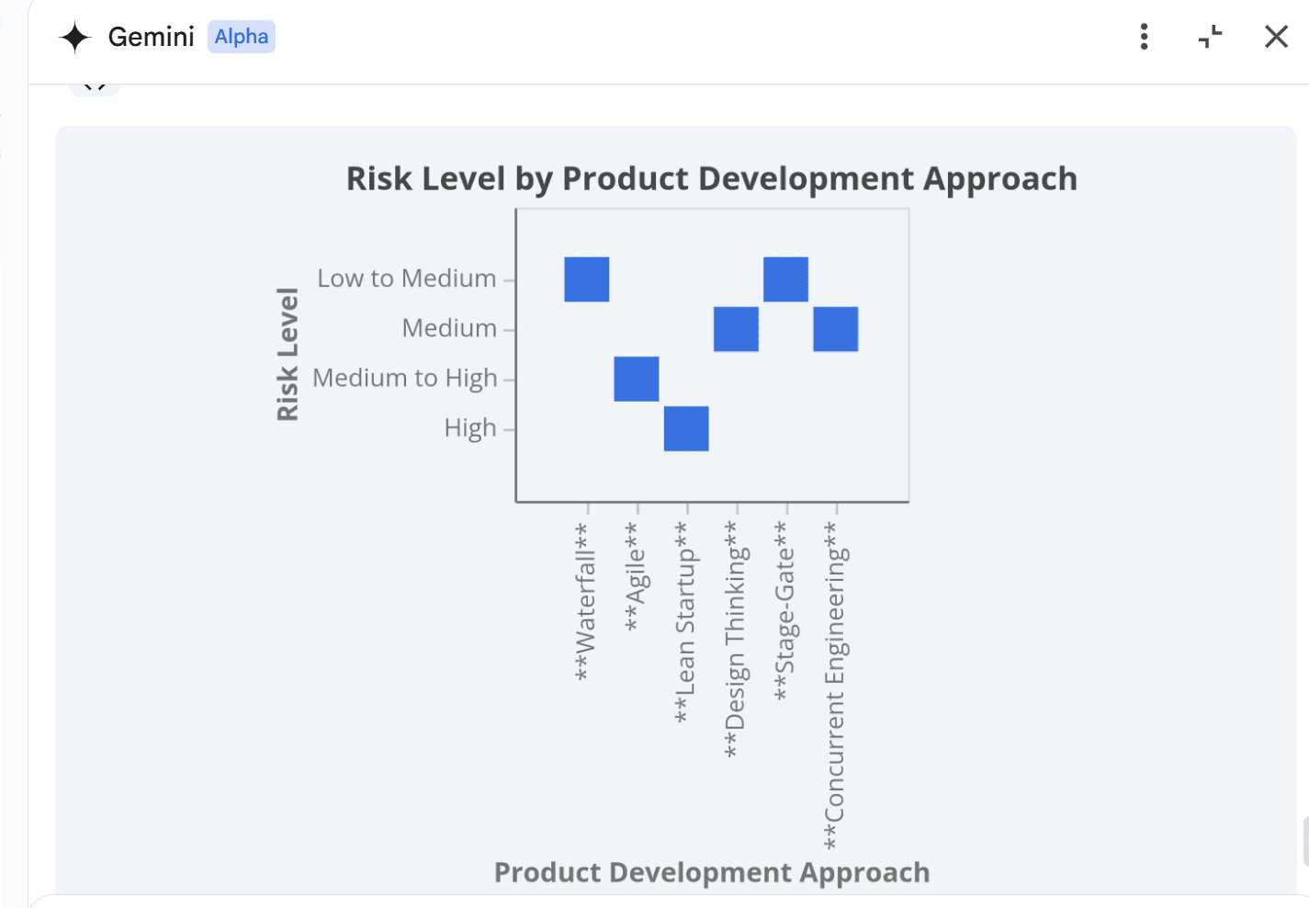Click the vertical scrollbar at right edge
This screenshot has height=908, width=1309.
[1305, 841]
